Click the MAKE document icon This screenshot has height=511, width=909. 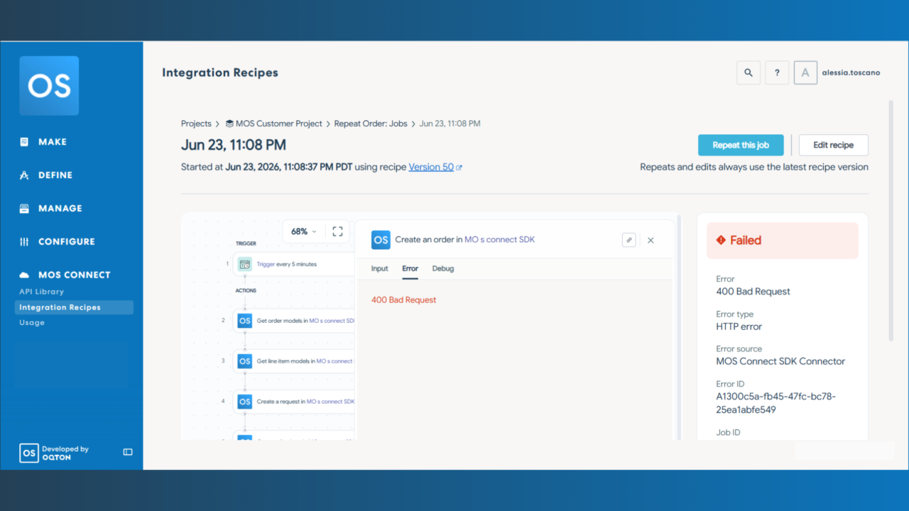pyautogui.click(x=24, y=142)
